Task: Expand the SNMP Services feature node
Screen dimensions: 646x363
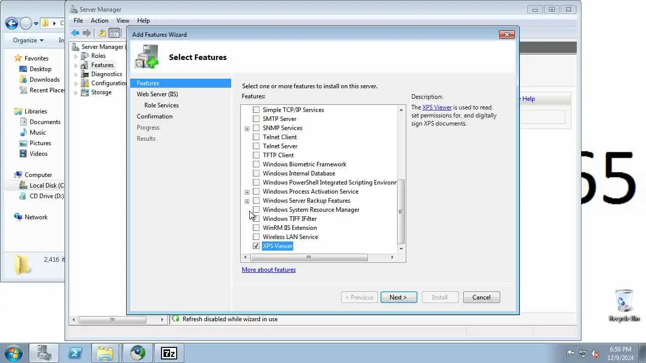Action: click(x=247, y=129)
